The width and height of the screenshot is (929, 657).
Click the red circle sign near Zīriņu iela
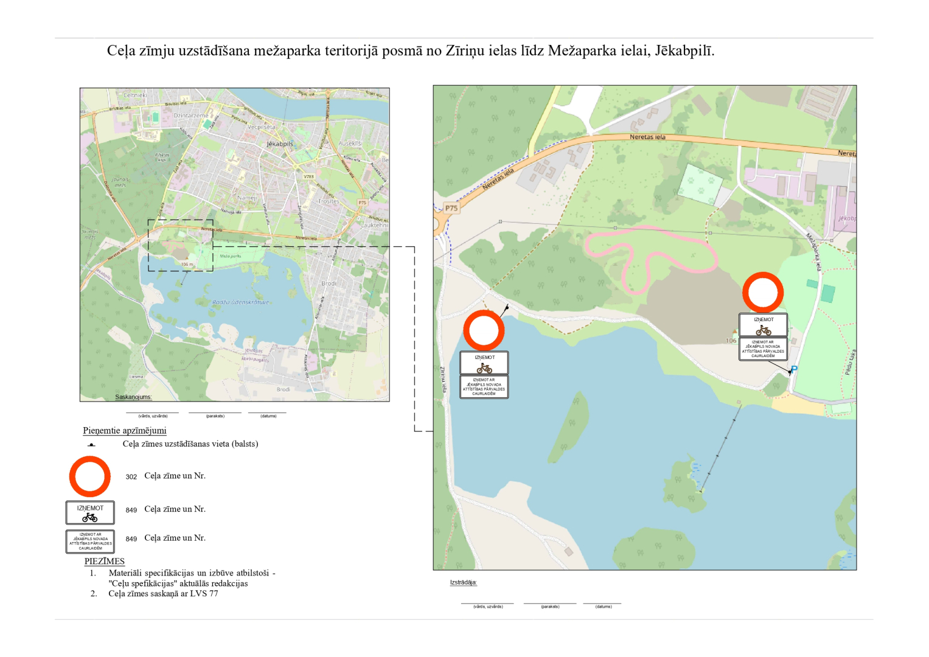tap(484, 330)
